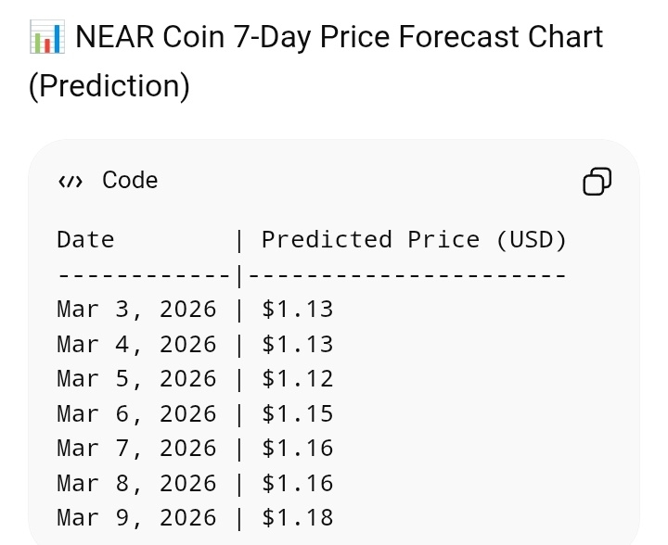
Task: Click the $1.12 predicted price
Action: 298,379
